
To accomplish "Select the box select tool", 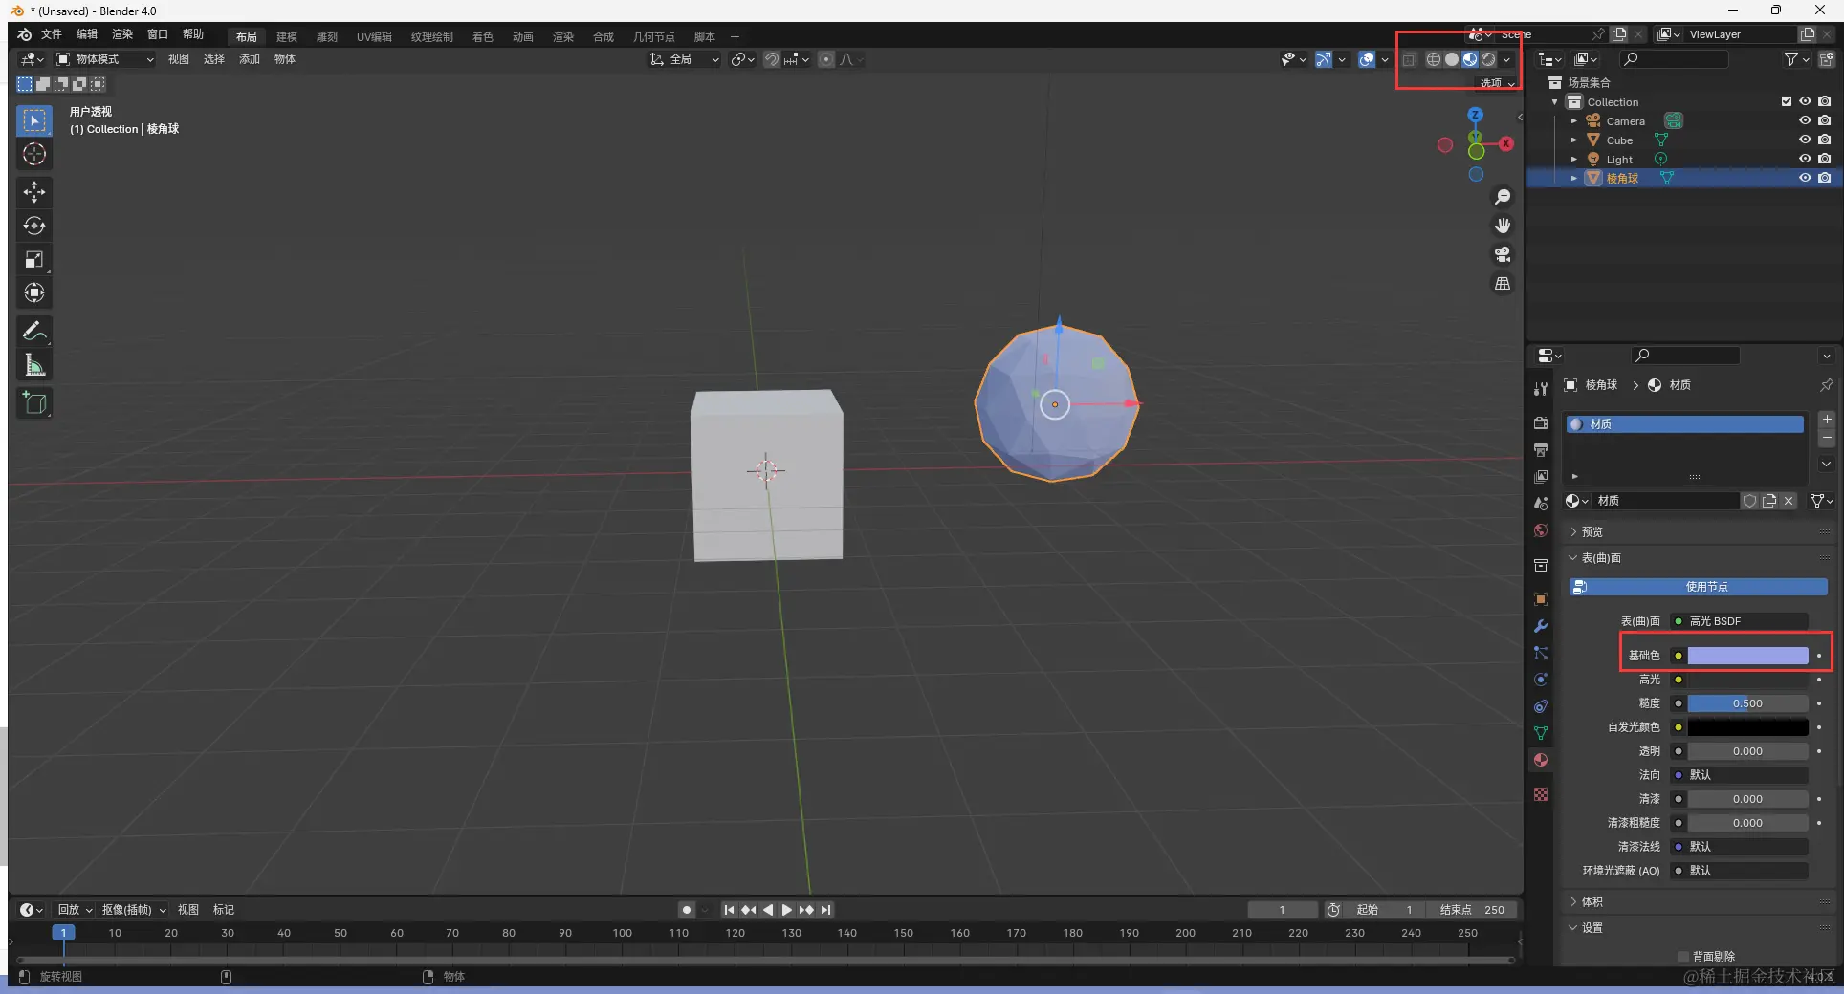I will pos(34,120).
